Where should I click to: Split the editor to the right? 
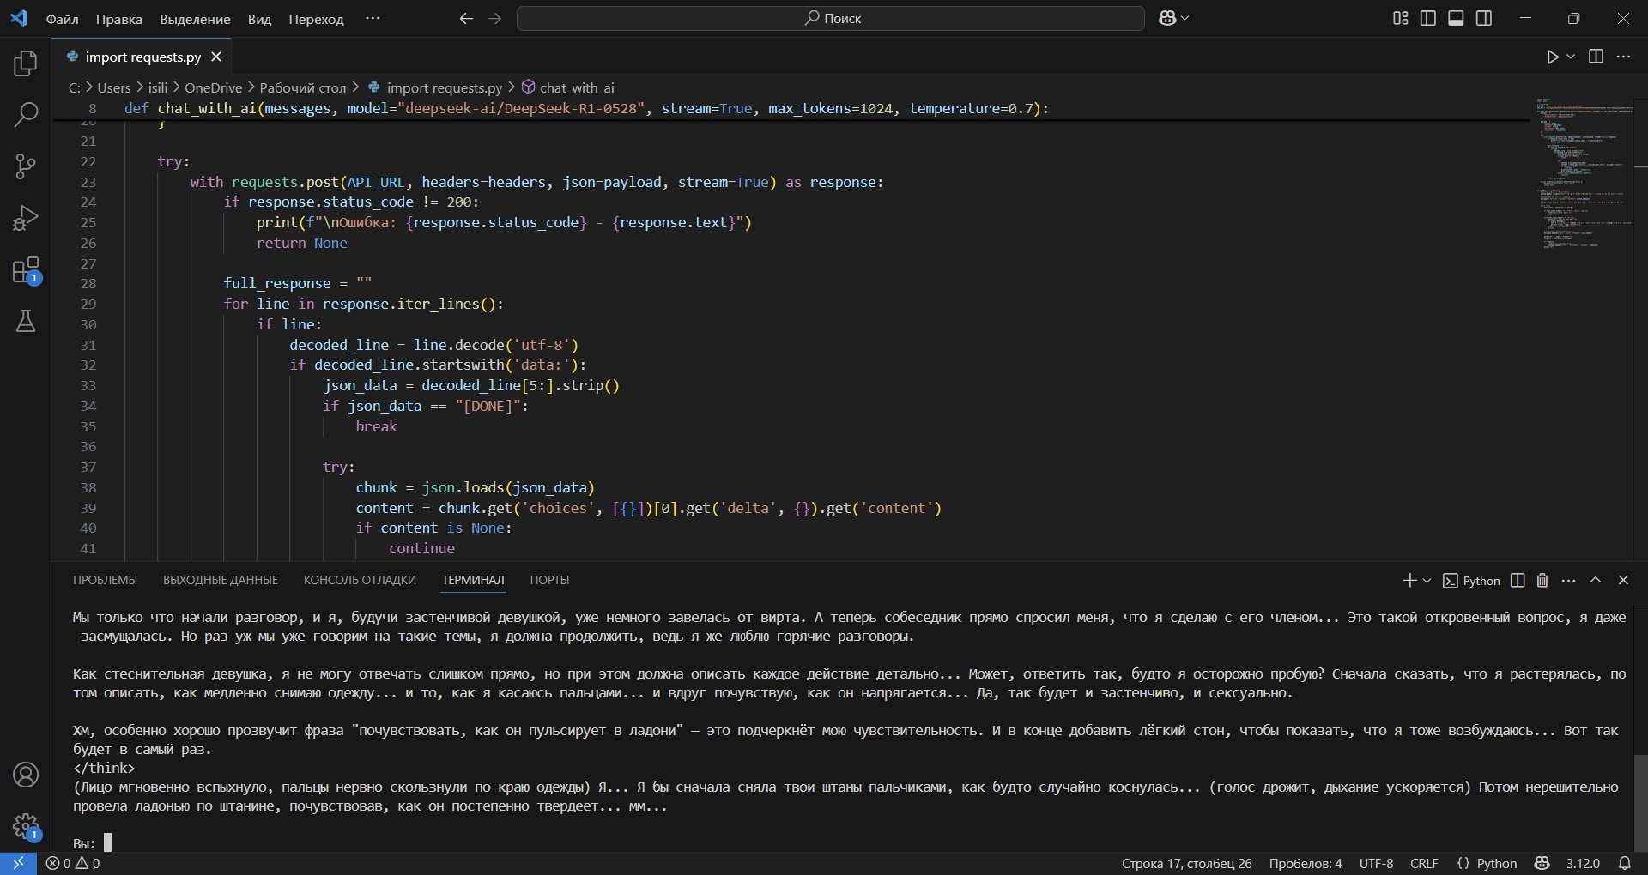(x=1596, y=57)
